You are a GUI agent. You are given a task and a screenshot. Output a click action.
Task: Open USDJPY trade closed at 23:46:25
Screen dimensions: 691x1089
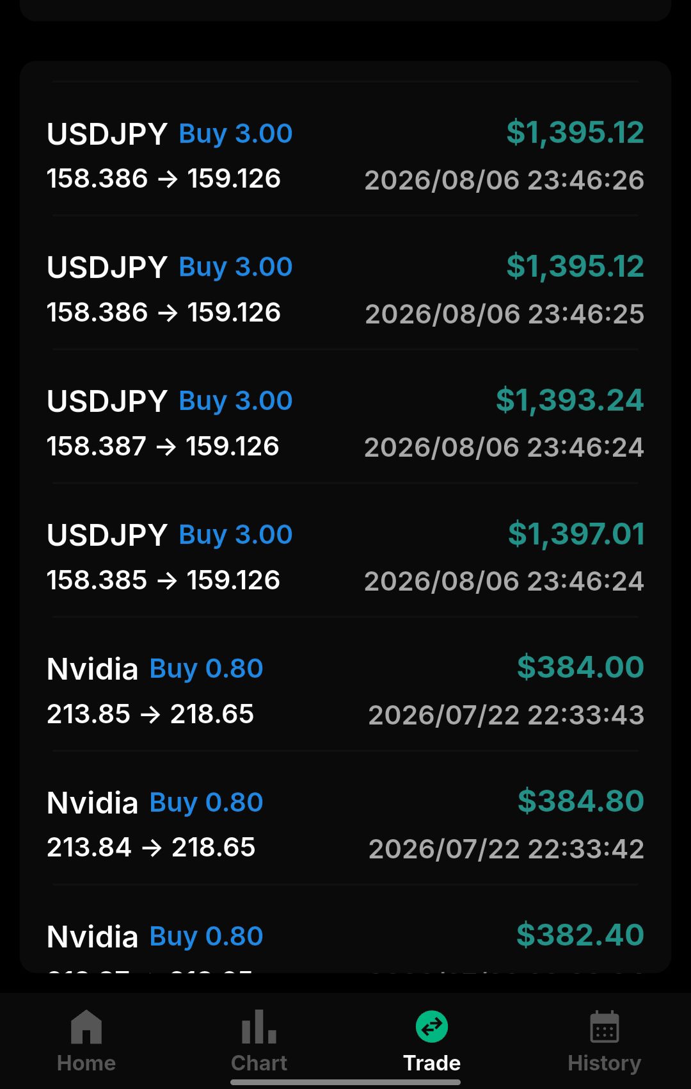pyautogui.click(x=345, y=290)
